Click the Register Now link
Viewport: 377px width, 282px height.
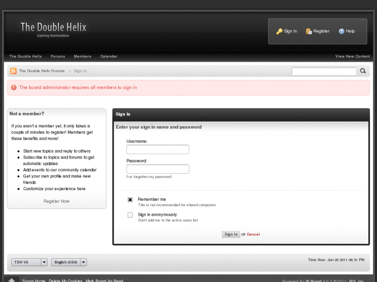57,201
